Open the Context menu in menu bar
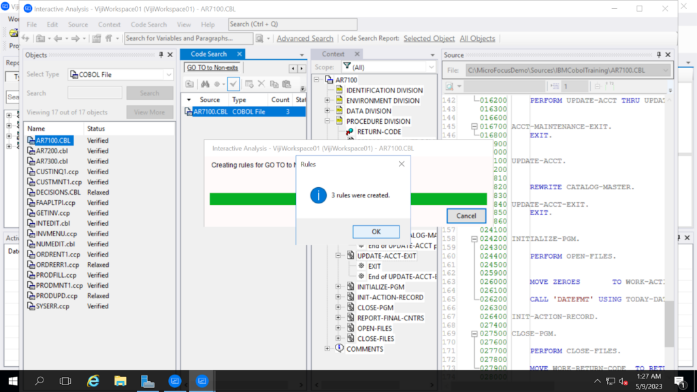This screenshot has width=697, height=392. coord(110,24)
